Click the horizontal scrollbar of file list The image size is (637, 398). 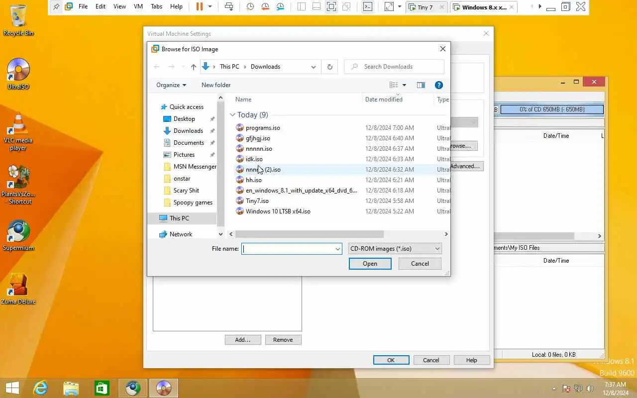click(x=310, y=234)
